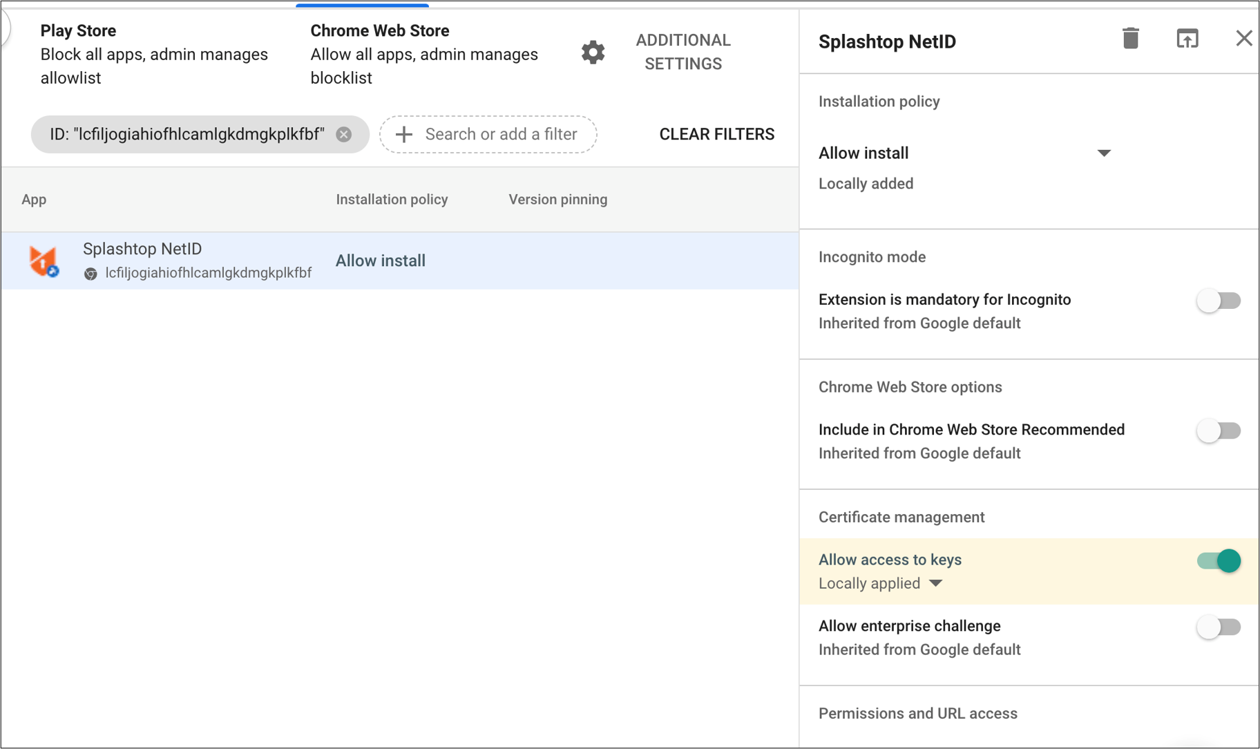Click the Locally added label
The height and width of the screenshot is (749, 1260).
tap(866, 184)
